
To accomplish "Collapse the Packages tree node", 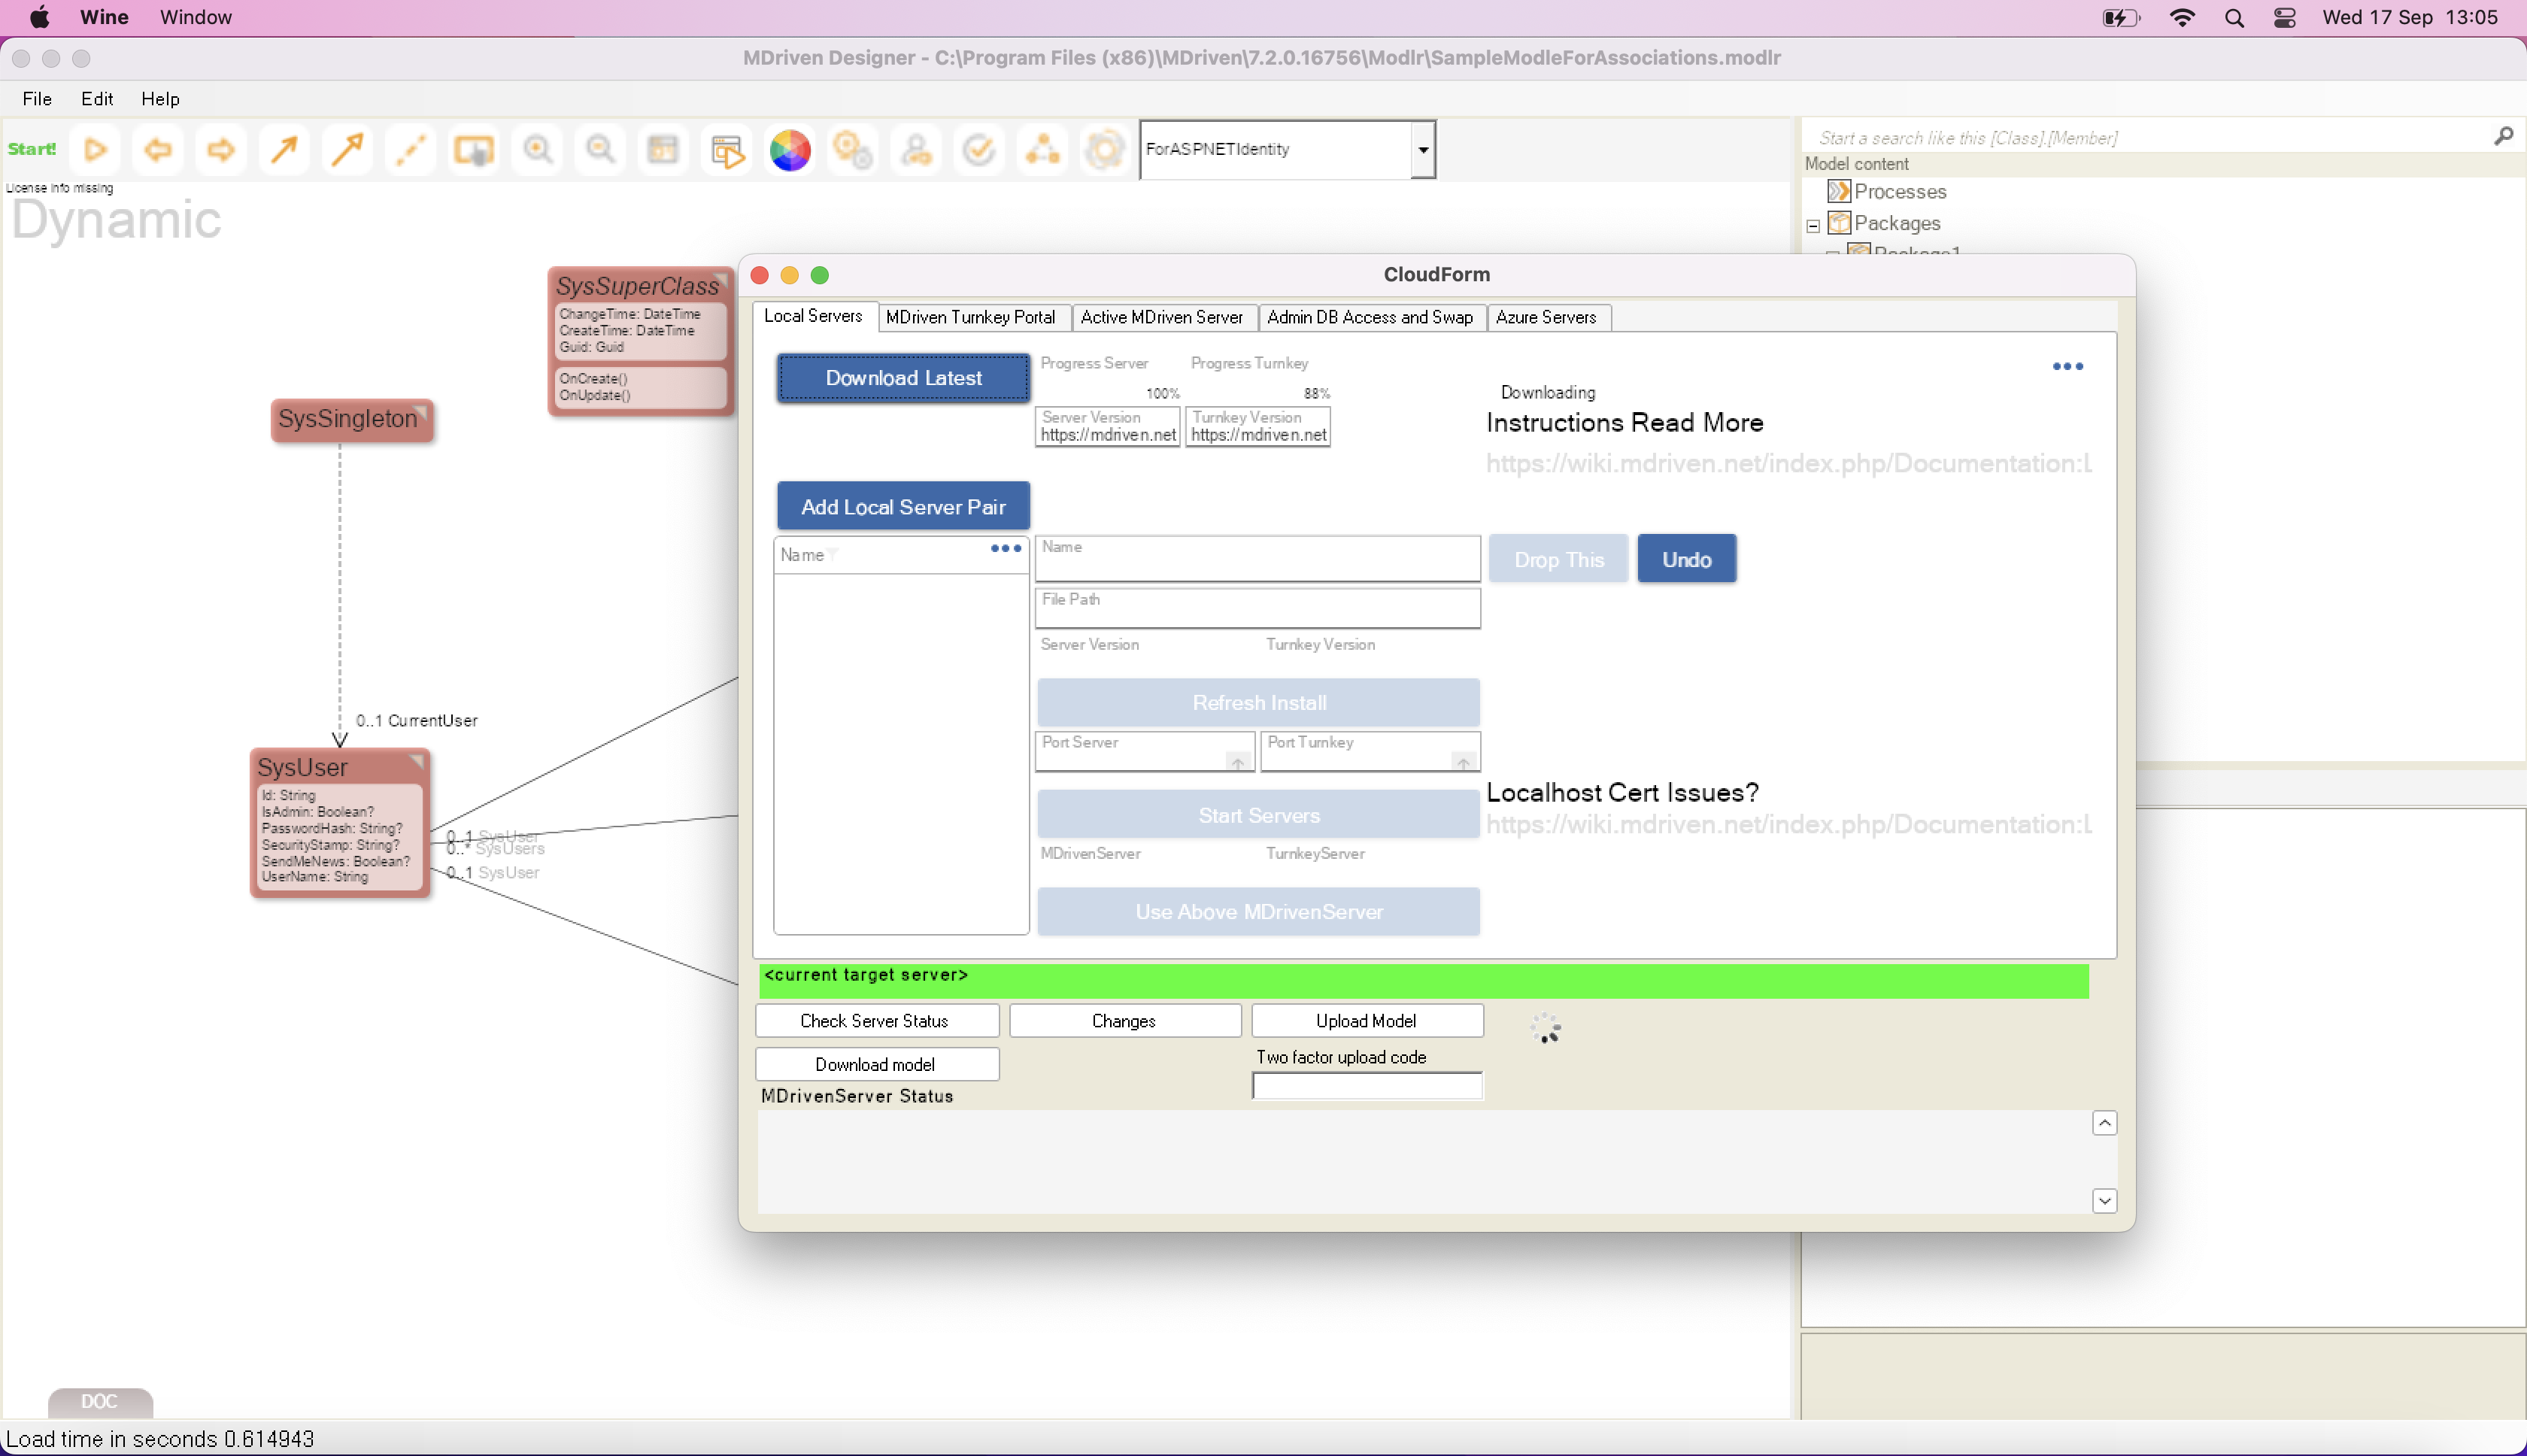I will click(x=1813, y=225).
